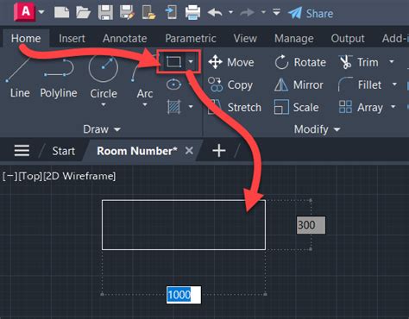Switch to the Home ribbon tab

tap(26, 38)
